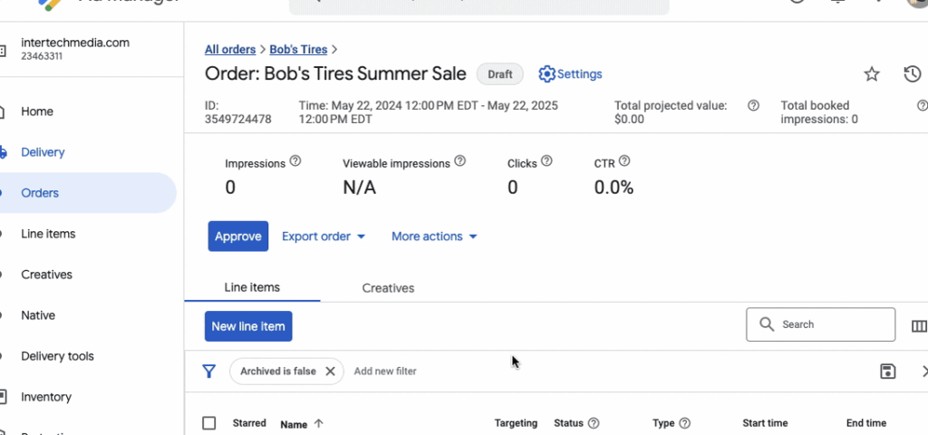This screenshot has height=435, width=928.
Task: Expand the More actions dropdown
Action: coord(434,237)
